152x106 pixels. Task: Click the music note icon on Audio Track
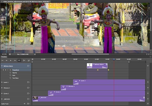point(28,104)
